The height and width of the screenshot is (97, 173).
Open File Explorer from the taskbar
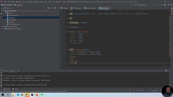pos(13,95)
